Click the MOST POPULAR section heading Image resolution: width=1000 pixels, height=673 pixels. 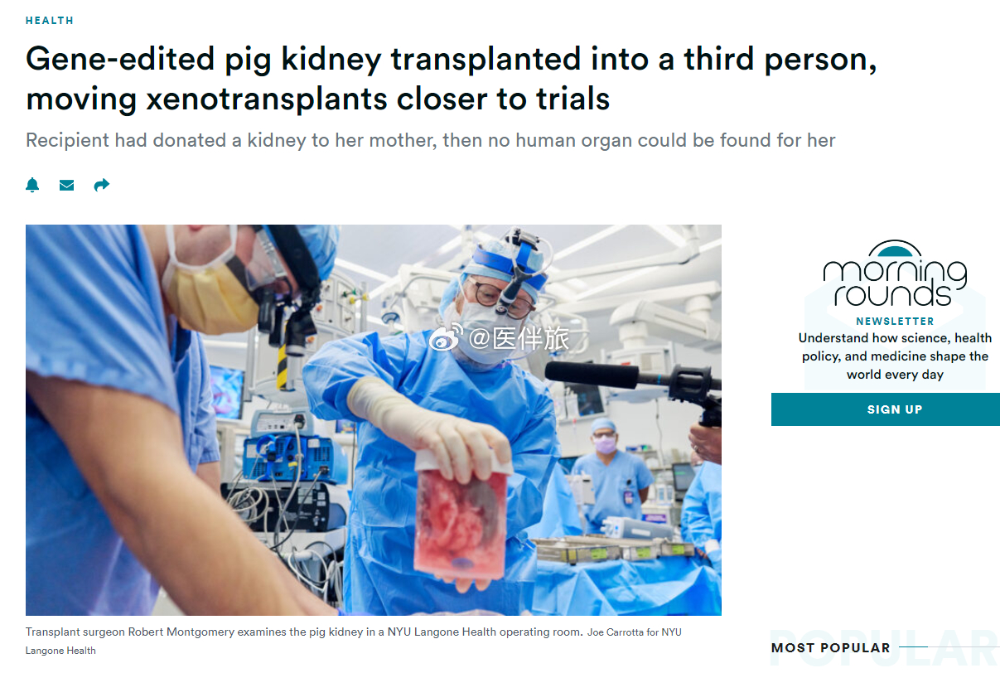pyautogui.click(x=831, y=648)
